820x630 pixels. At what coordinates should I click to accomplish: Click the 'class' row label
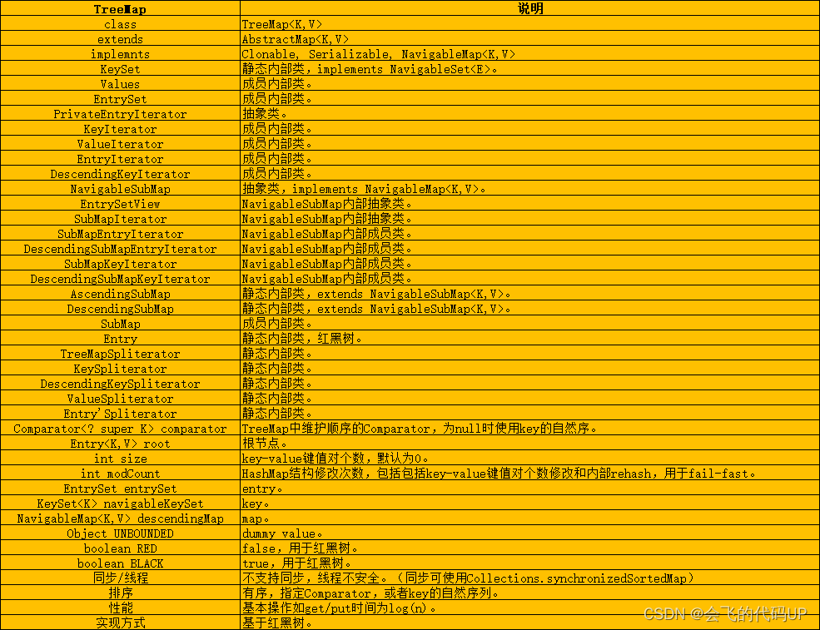[x=120, y=24]
